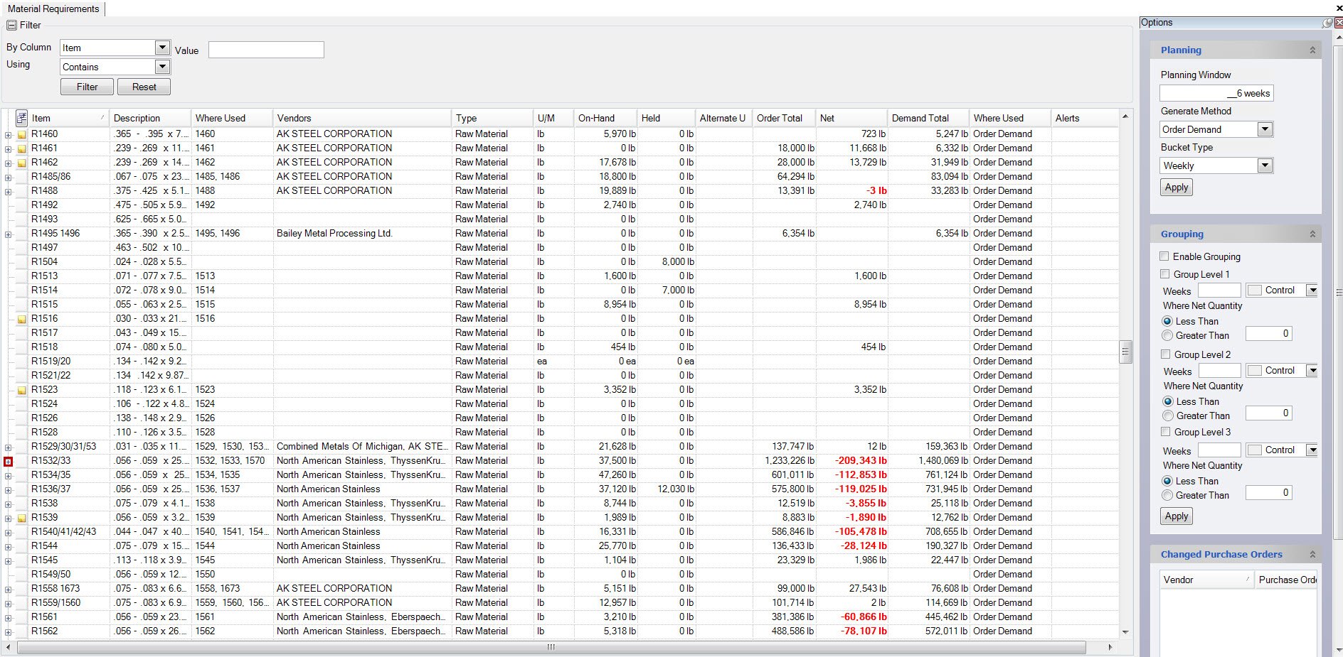
Task: Select Less Than under Group Level 3
Action: (x=1167, y=481)
